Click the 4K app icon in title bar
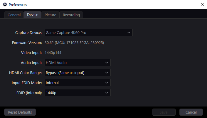The image size is (207, 118). (5, 4)
